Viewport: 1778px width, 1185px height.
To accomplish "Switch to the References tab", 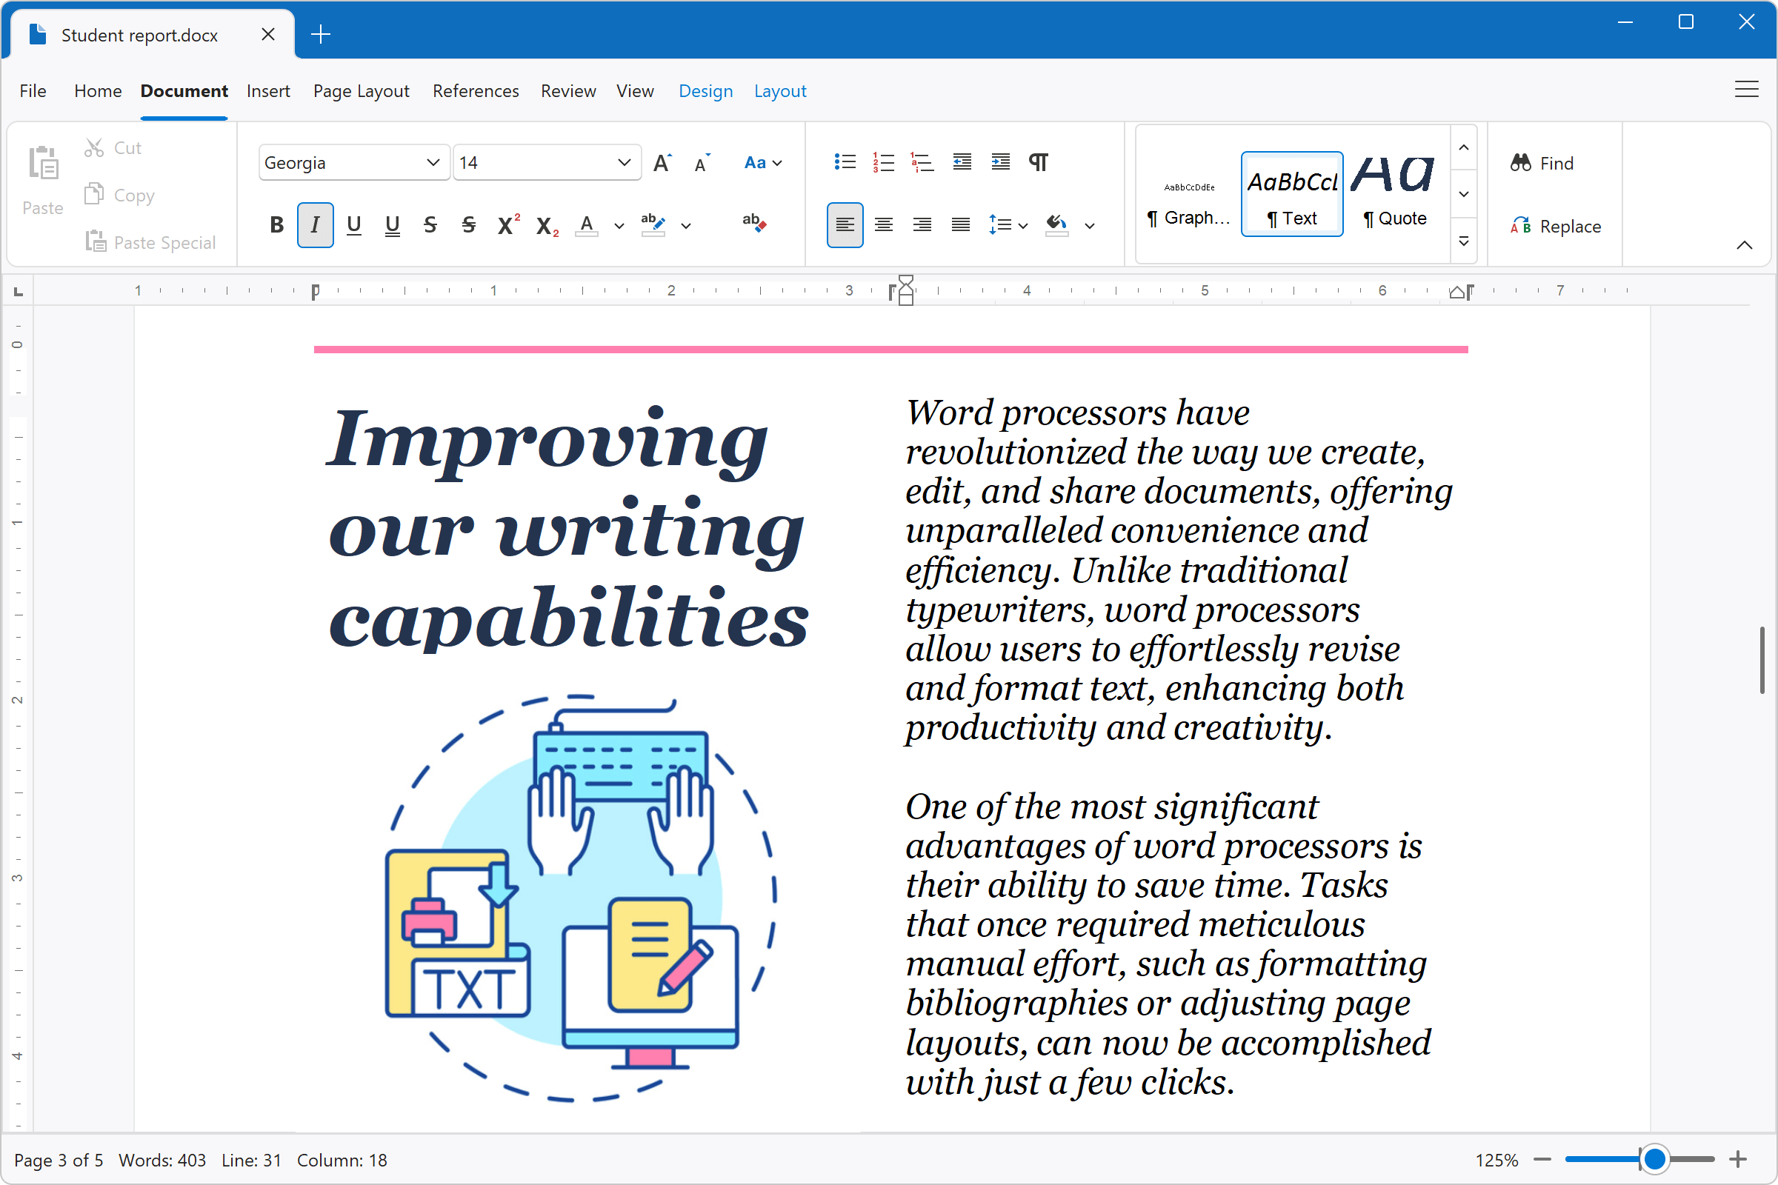I will (476, 90).
